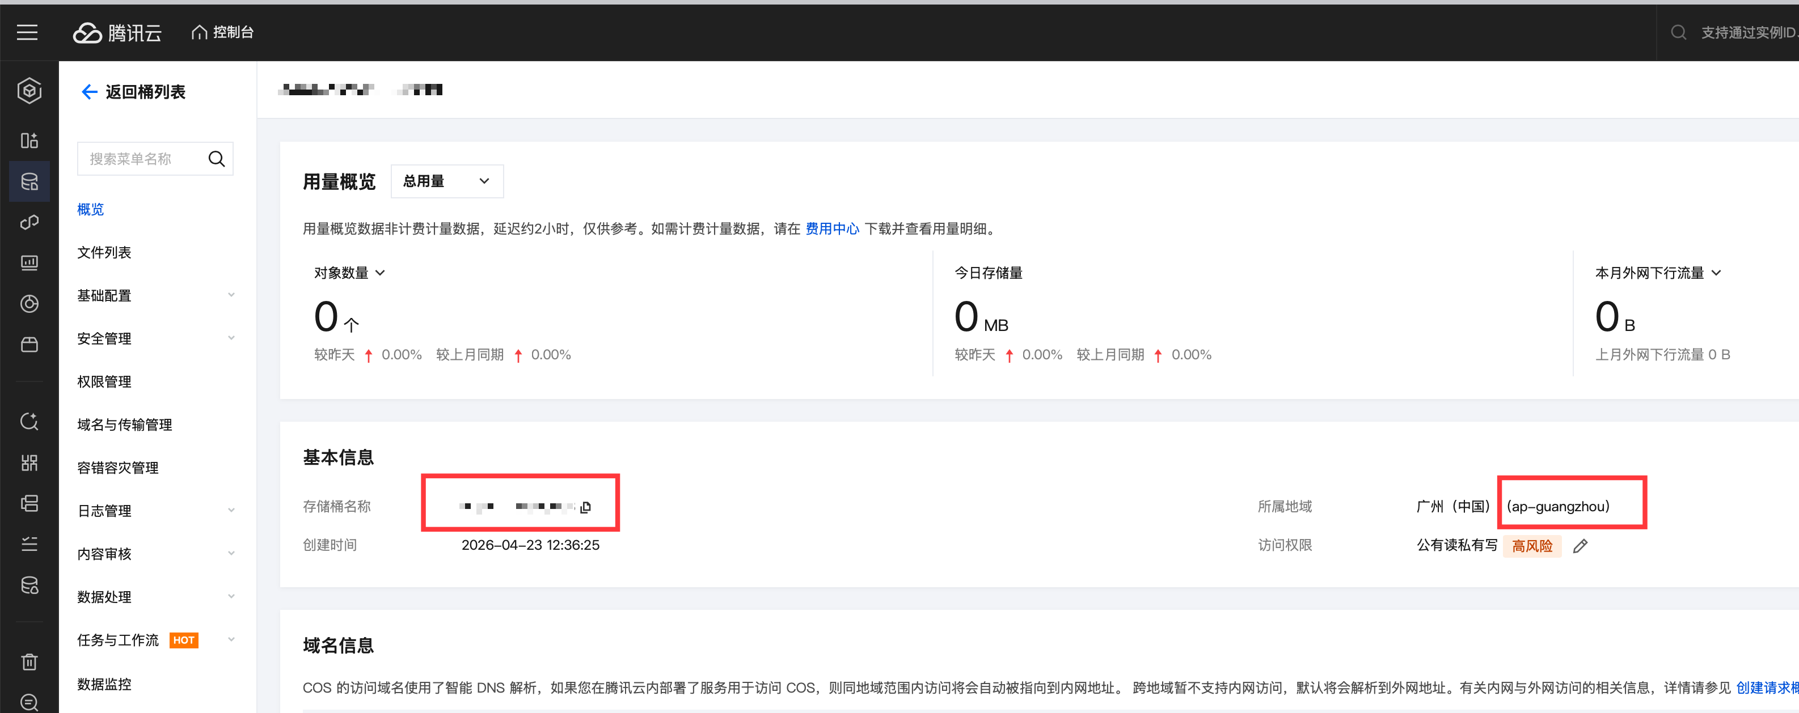Click inside the 搜索菜单名称 input field
The height and width of the screenshot is (713, 1799).
(140, 158)
